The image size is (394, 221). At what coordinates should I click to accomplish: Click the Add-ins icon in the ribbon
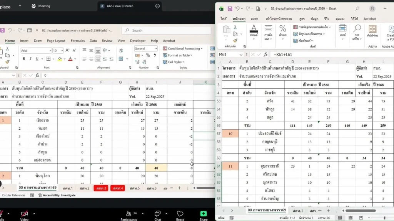372,31
